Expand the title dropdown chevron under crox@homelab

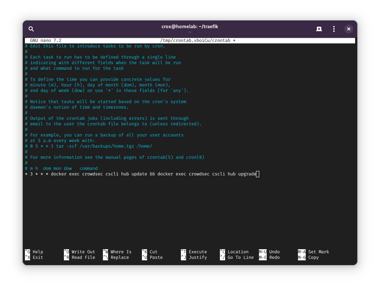[190, 32]
